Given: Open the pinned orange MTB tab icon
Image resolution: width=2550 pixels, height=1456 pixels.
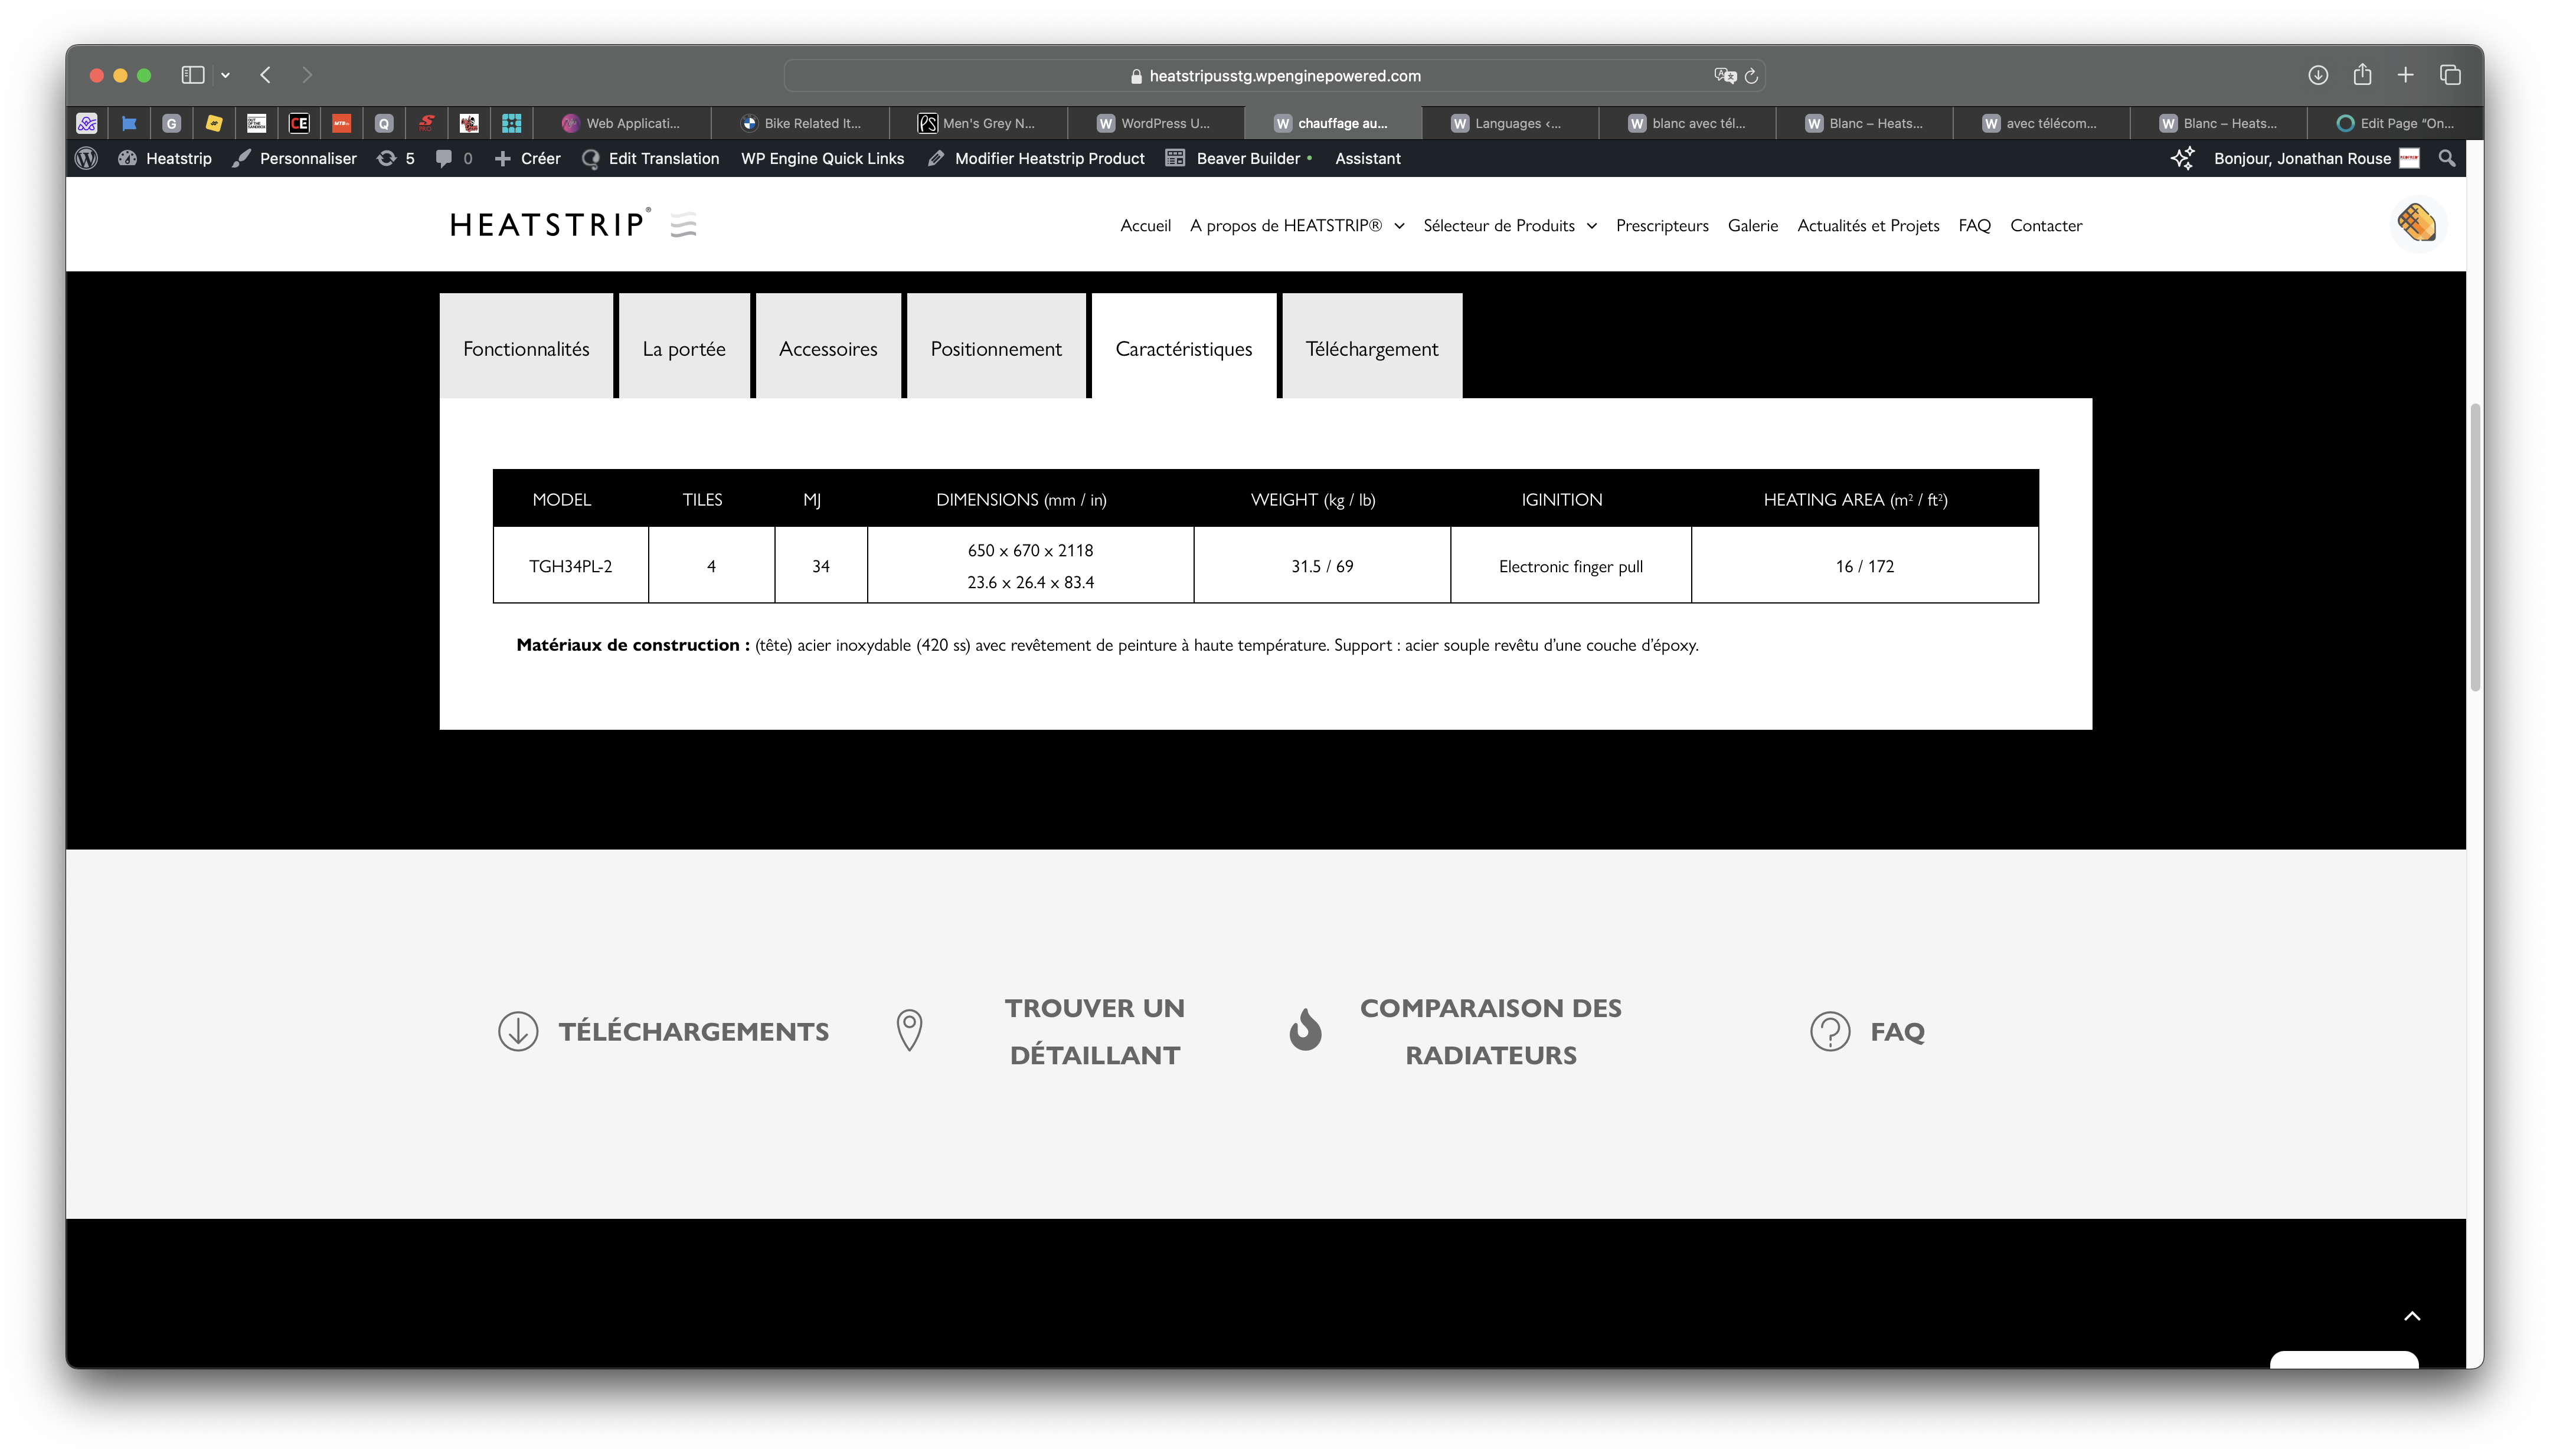Looking at the screenshot, I should click(341, 123).
